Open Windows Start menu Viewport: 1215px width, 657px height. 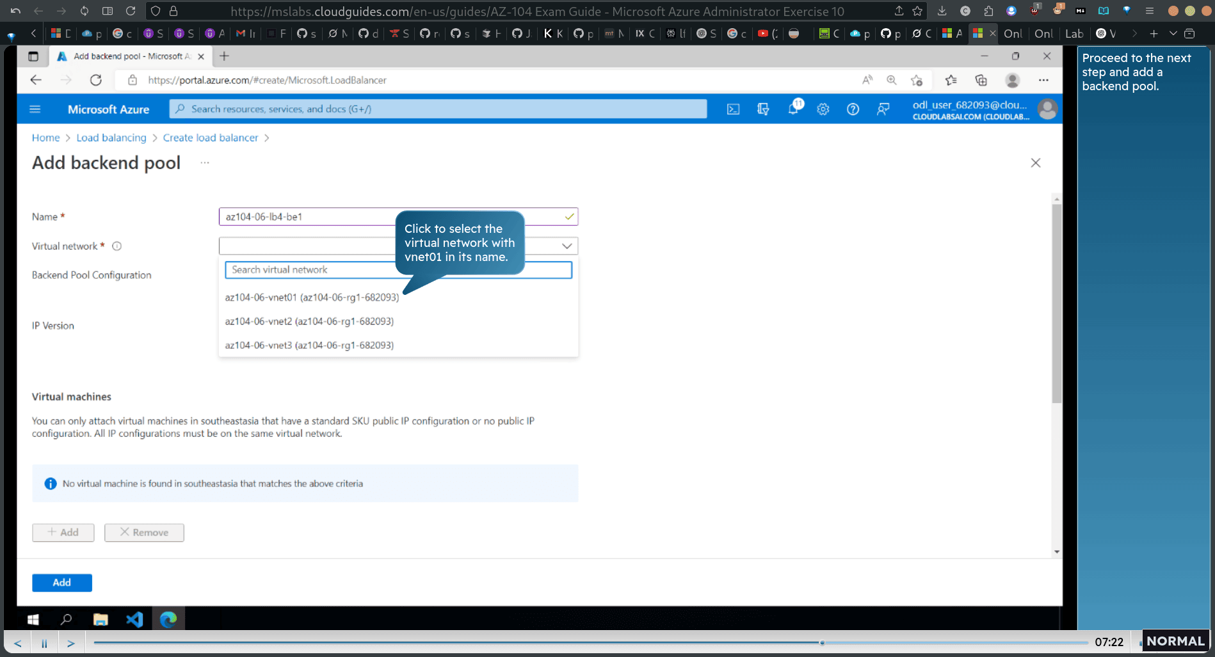33,619
